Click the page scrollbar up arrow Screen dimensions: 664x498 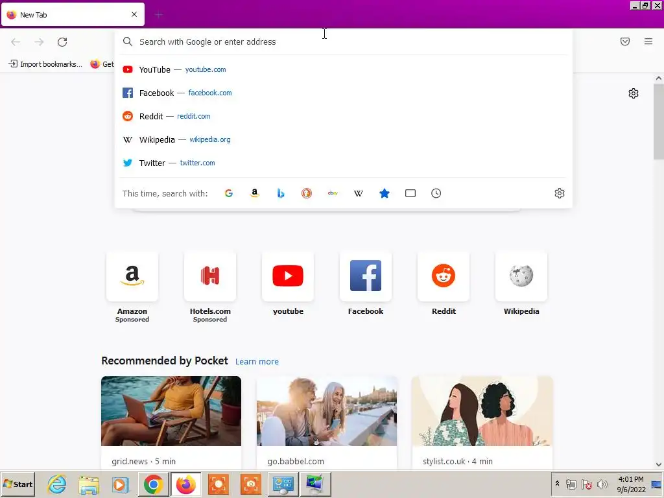tap(659, 78)
